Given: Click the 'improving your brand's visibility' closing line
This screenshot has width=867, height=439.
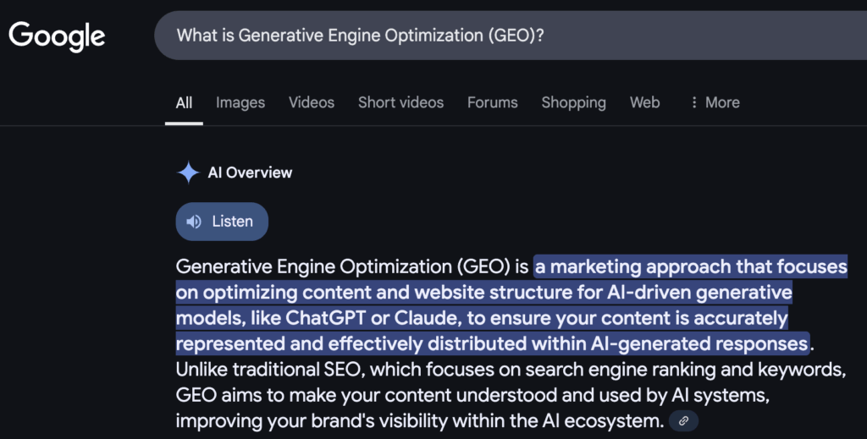Looking at the screenshot, I should (420, 420).
